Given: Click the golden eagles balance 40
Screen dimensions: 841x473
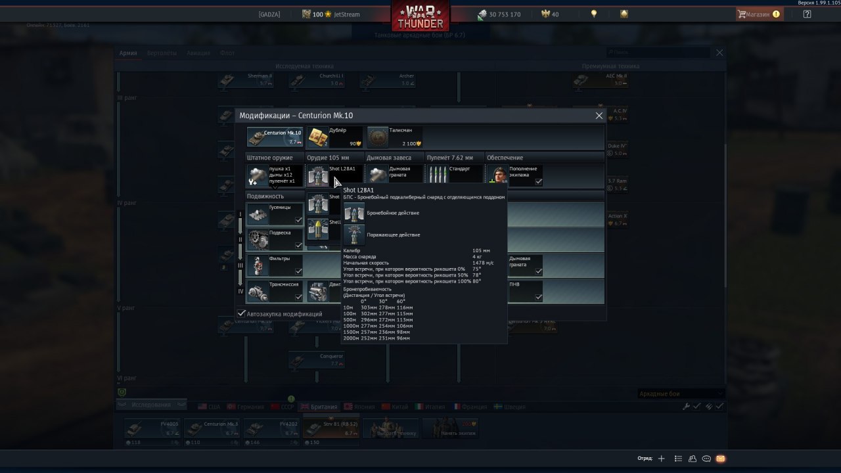Looking at the screenshot, I should point(550,14).
